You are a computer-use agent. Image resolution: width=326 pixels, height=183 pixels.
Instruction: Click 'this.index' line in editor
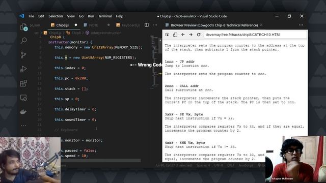point(70,68)
